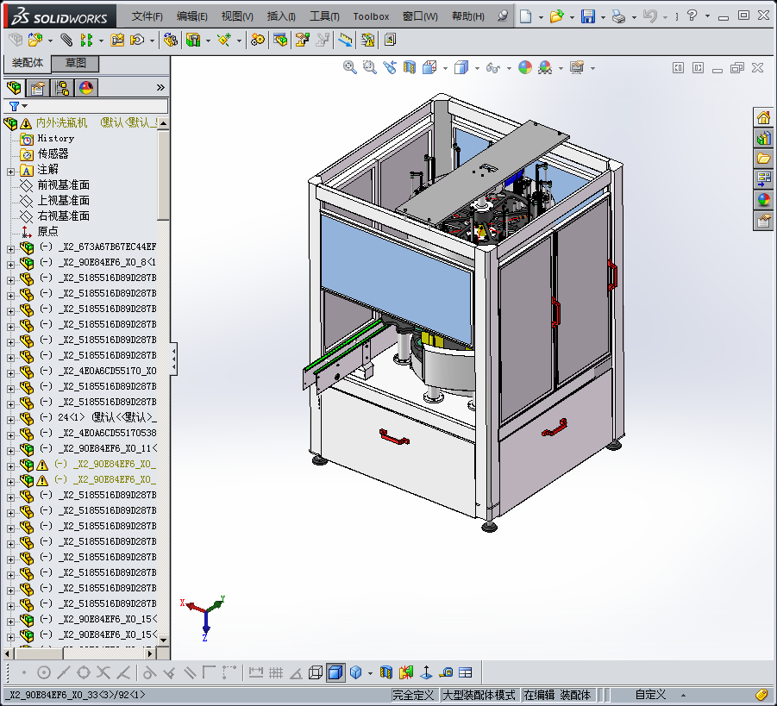Screen dimensions: 777x706
Task: Expand the _X2_673A67B67EC44EF tree node
Action: [10, 249]
